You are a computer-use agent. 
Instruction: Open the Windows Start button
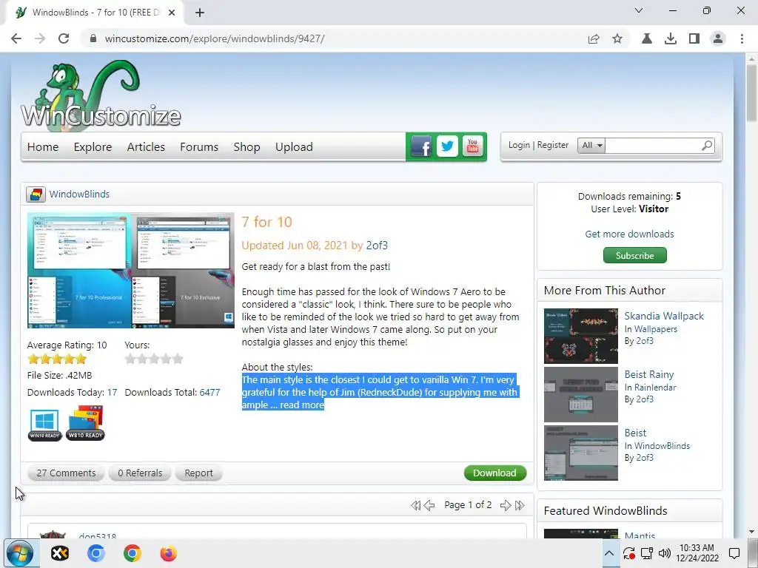pyautogui.click(x=20, y=553)
